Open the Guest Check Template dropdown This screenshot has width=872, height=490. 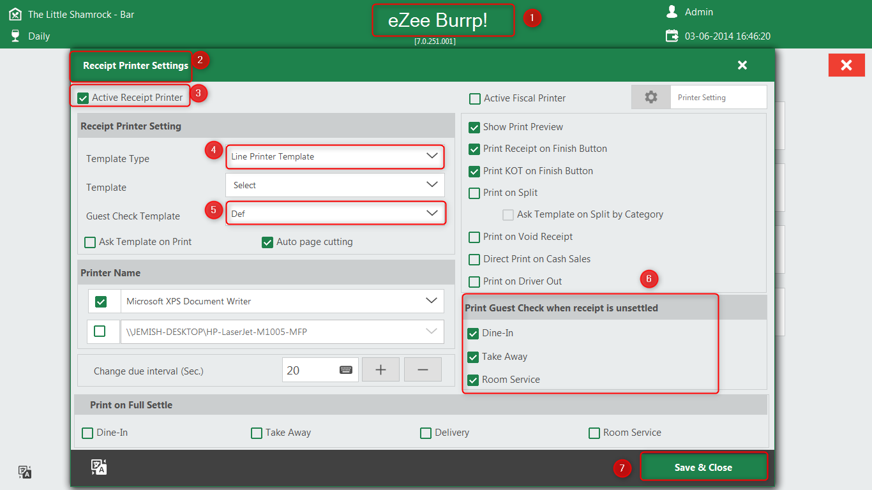pos(335,214)
